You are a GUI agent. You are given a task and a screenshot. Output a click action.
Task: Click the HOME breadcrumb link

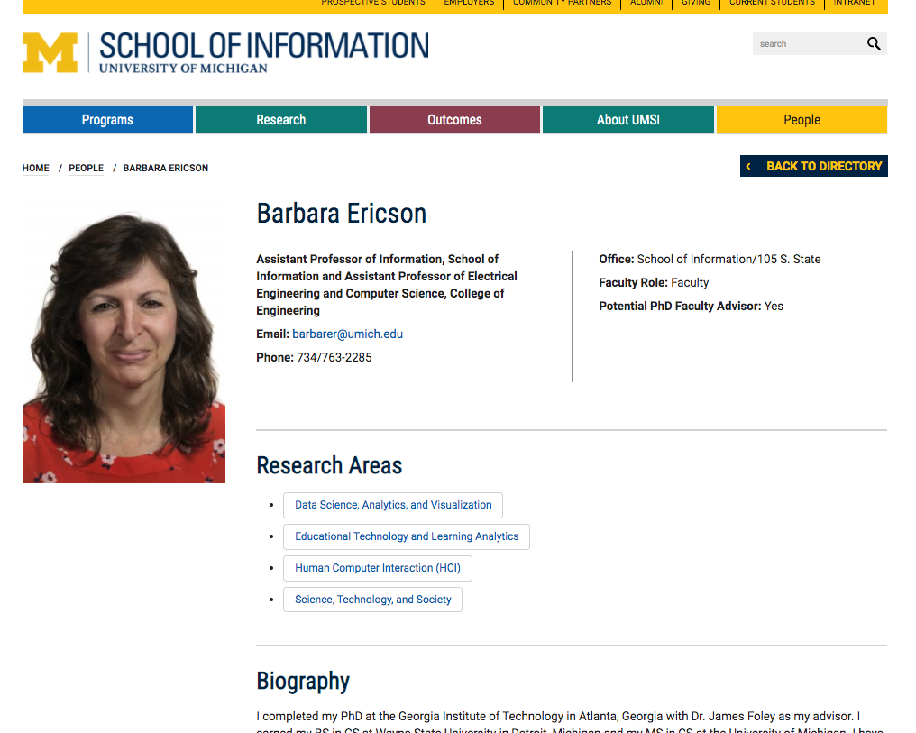coord(36,169)
